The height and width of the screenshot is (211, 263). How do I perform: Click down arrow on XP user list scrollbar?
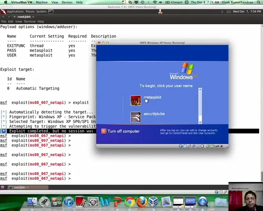click(x=200, y=122)
